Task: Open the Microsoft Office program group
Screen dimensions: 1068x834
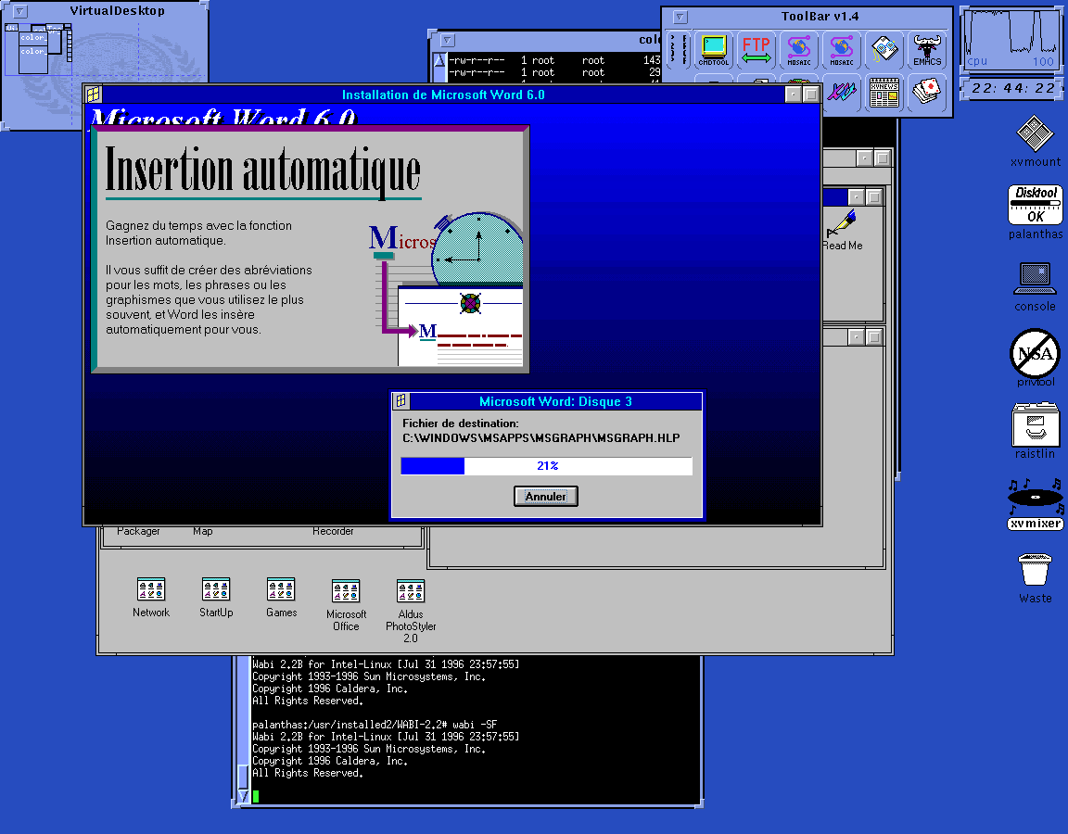Action: (x=346, y=604)
